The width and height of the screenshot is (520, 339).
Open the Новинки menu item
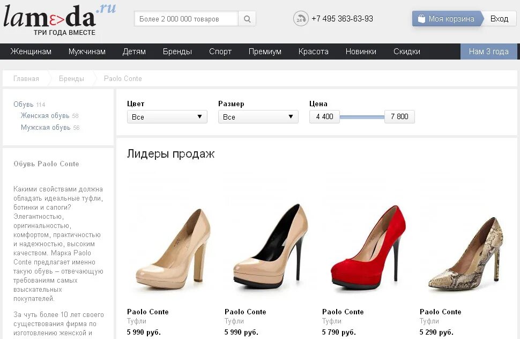pyautogui.click(x=361, y=51)
